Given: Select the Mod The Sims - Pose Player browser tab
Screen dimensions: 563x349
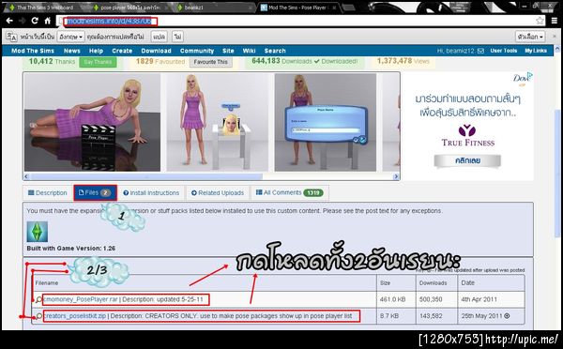Looking at the screenshot, I should click(298, 8).
